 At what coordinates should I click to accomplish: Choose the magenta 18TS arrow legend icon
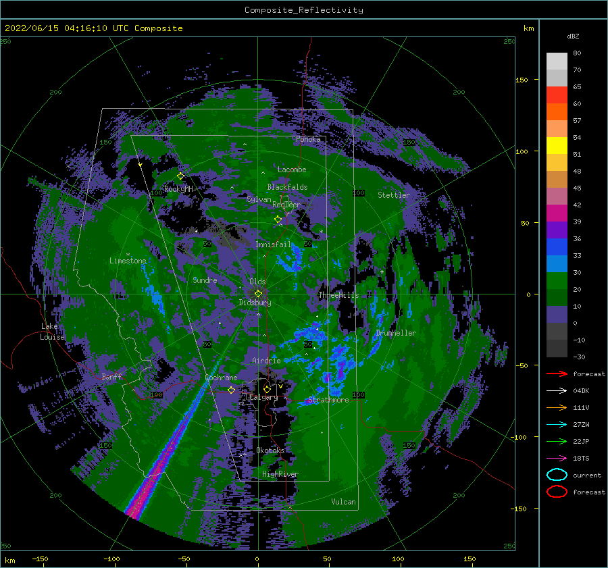[x=557, y=459]
